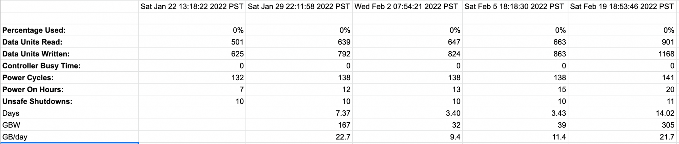Select the Data Units Written label cell

point(69,54)
